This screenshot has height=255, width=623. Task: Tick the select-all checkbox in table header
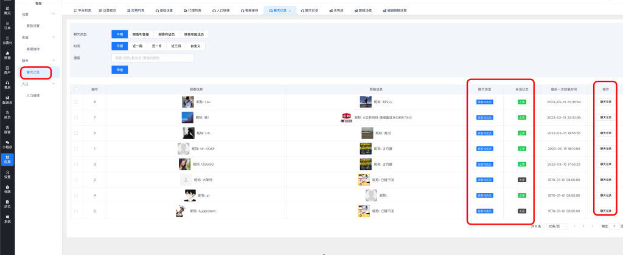[76, 89]
